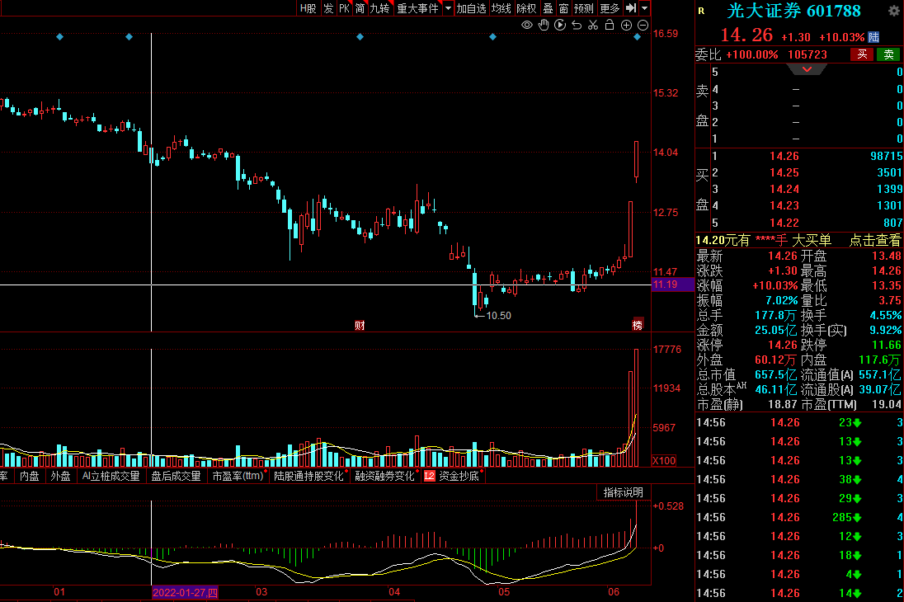Select the 融资融券变化 indicator tab
The image size is (904, 602).
(384, 476)
